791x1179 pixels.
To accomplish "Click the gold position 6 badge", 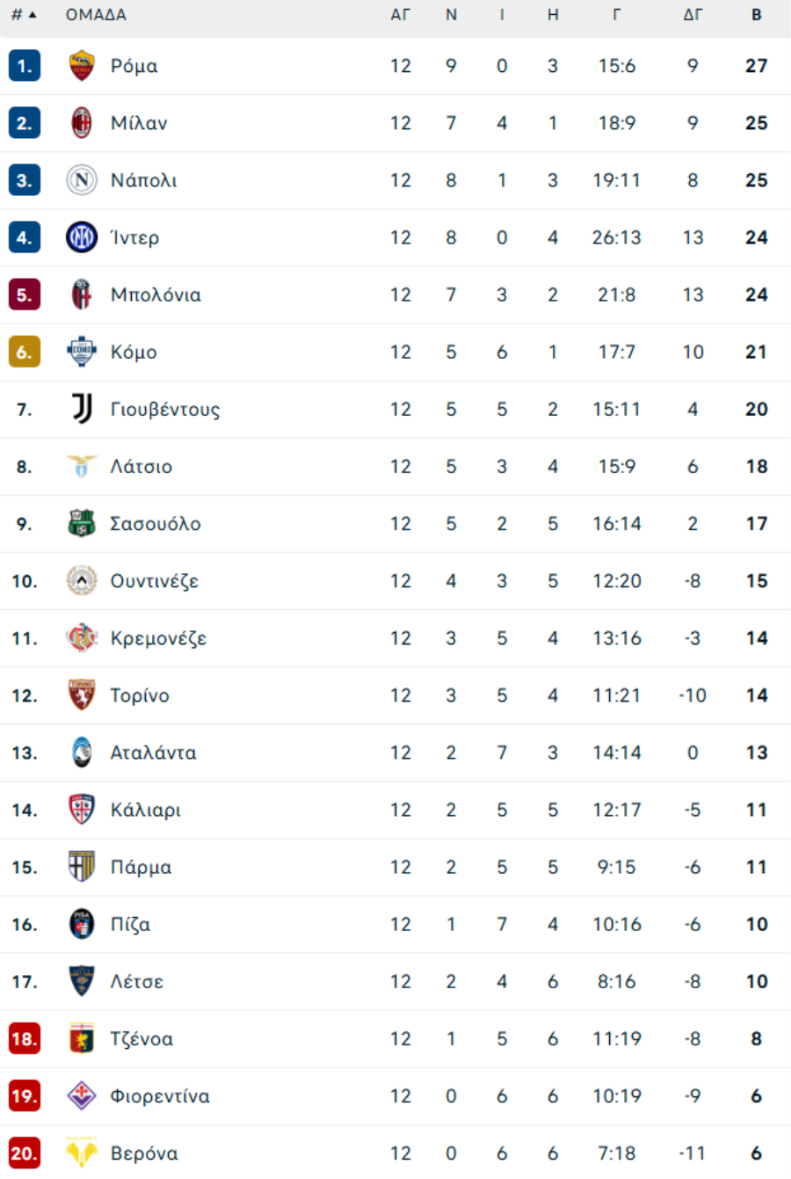I will [x=25, y=352].
